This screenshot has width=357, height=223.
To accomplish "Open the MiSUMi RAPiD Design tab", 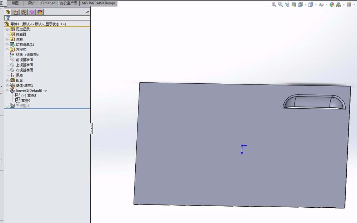I will click(x=98, y=3).
